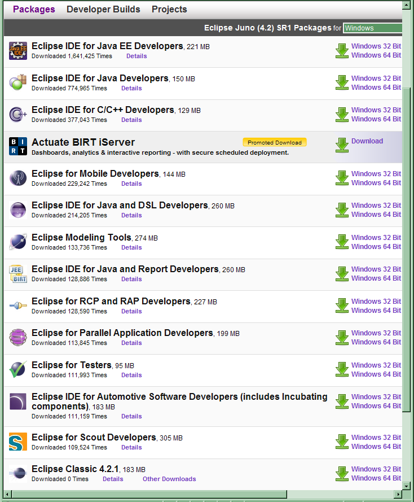414x502 pixels.
Task: Click the BIRT iServer logo icon
Action: click(x=18, y=146)
